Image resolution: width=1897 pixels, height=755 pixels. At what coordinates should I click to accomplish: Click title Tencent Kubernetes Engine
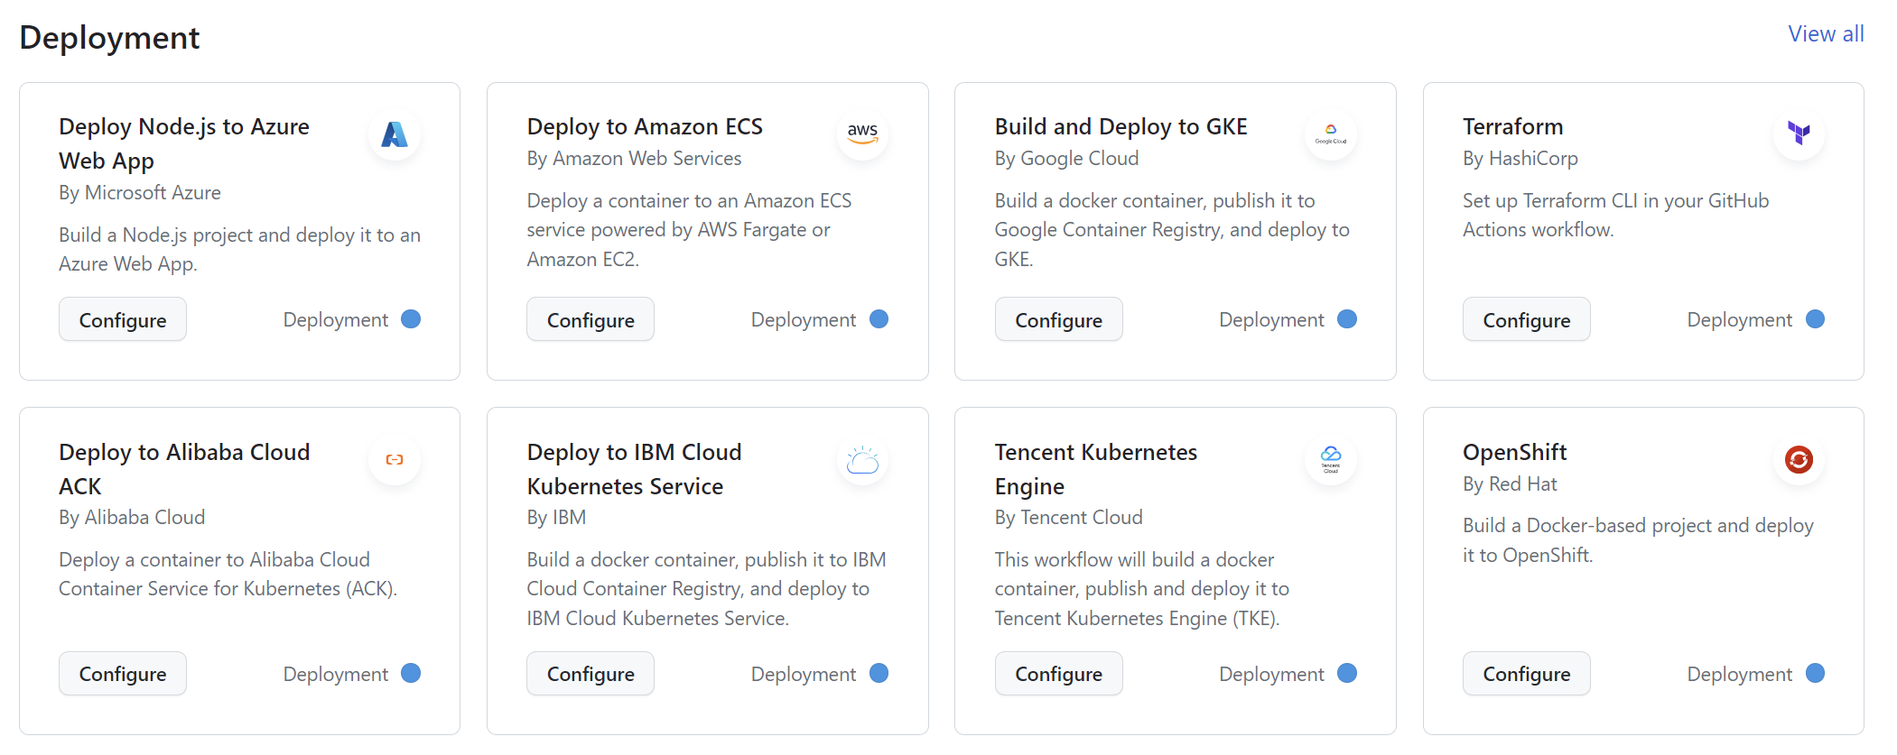[1096, 469]
